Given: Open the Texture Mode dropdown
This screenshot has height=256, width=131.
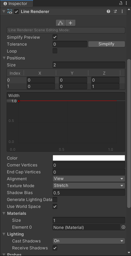Looking at the screenshot, I should [89, 186].
